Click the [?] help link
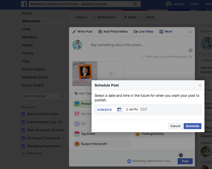Image resolution: width=212 pixels, height=169 pixels. [x=190, y=57]
